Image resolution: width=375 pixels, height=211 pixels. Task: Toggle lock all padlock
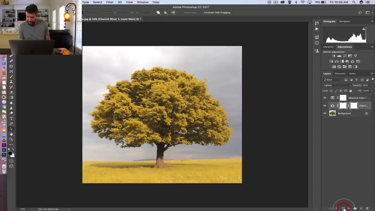[x=351, y=91]
